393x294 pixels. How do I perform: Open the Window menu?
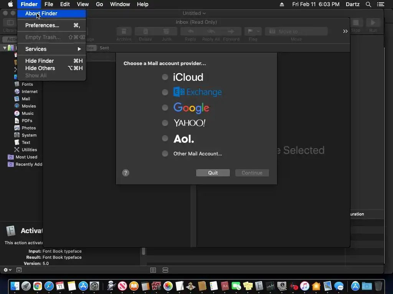pyautogui.click(x=120, y=4)
